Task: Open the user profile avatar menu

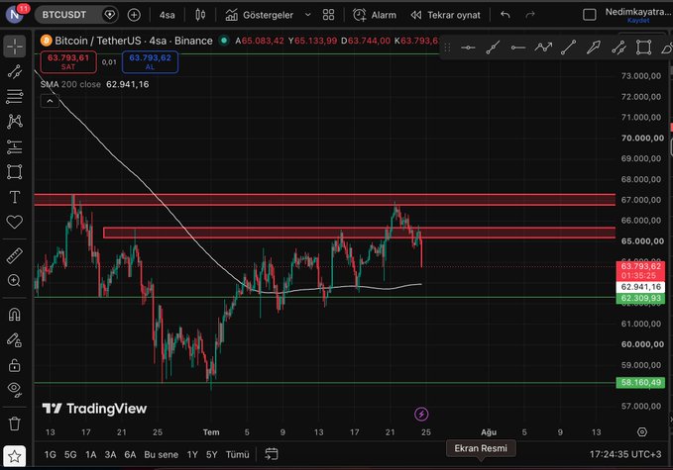Action: click(x=15, y=15)
